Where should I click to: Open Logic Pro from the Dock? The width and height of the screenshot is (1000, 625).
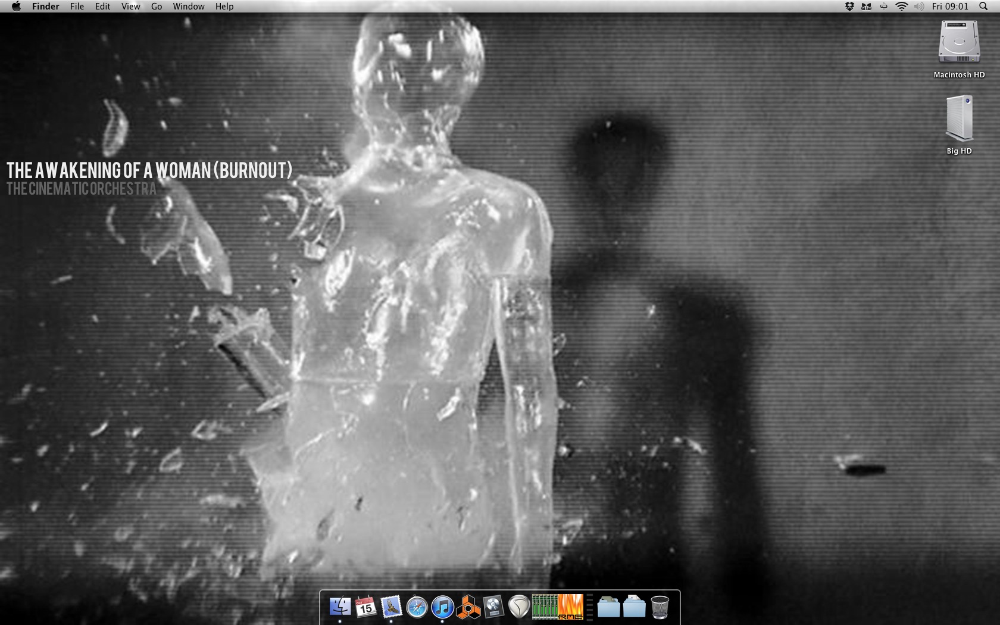[x=493, y=607]
